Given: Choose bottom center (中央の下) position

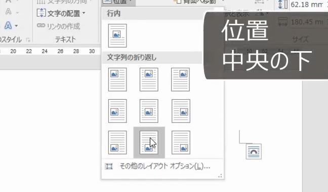Looking at the screenshot, I should [x=149, y=142].
